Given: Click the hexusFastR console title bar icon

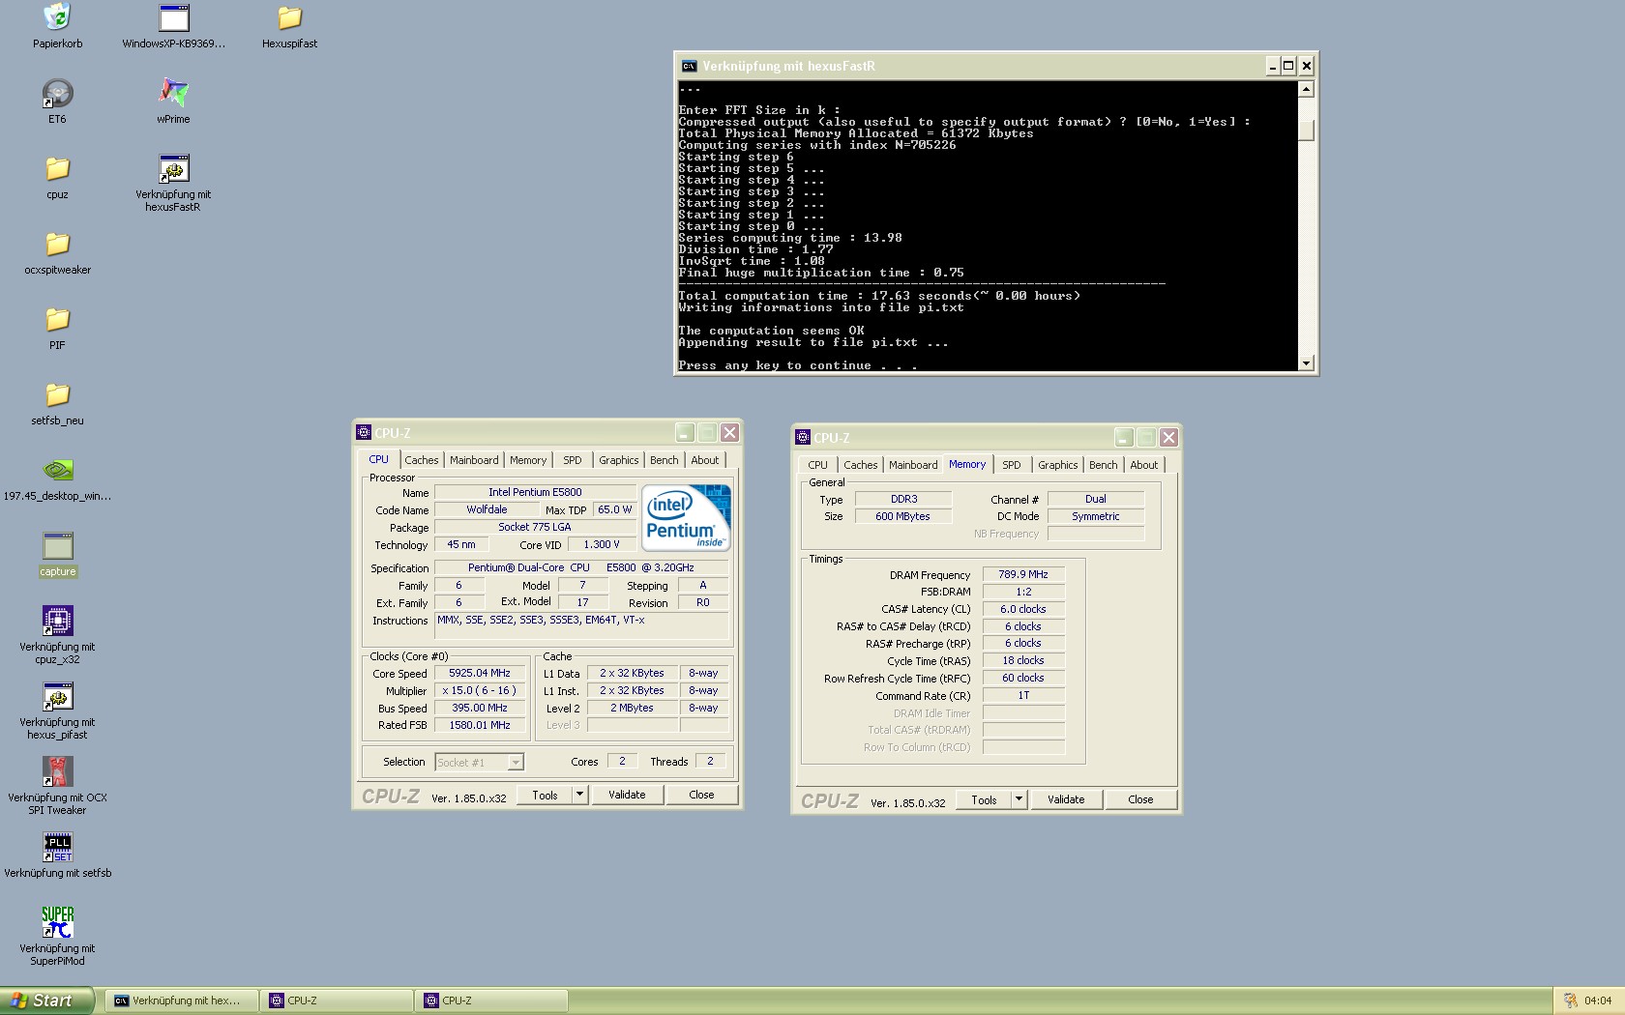Looking at the screenshot, I should point(689,66).
